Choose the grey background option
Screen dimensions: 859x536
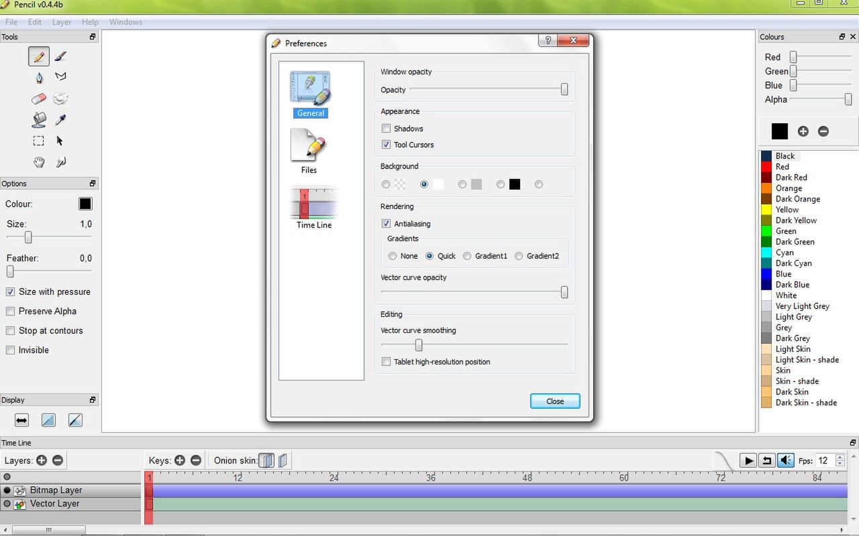click(x=462, y=184)
